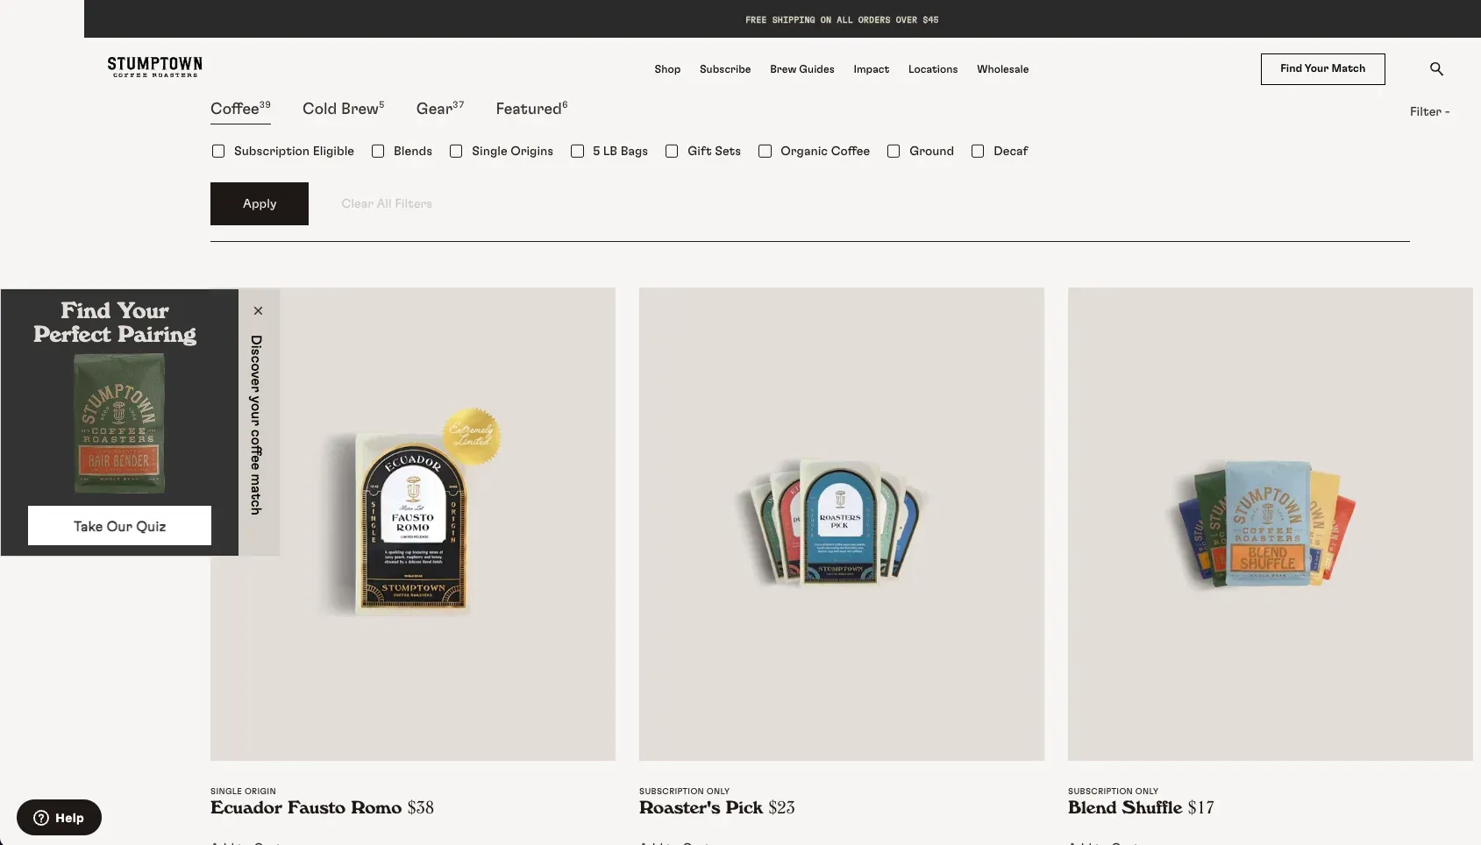
Task: Go to the Subscribe page
Action: [x=725, y=69]
